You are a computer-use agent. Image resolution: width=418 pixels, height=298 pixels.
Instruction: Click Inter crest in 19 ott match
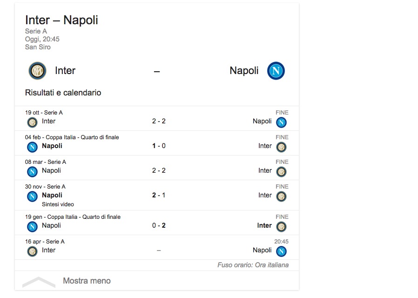pyautogui.click(x=32, y=122)
